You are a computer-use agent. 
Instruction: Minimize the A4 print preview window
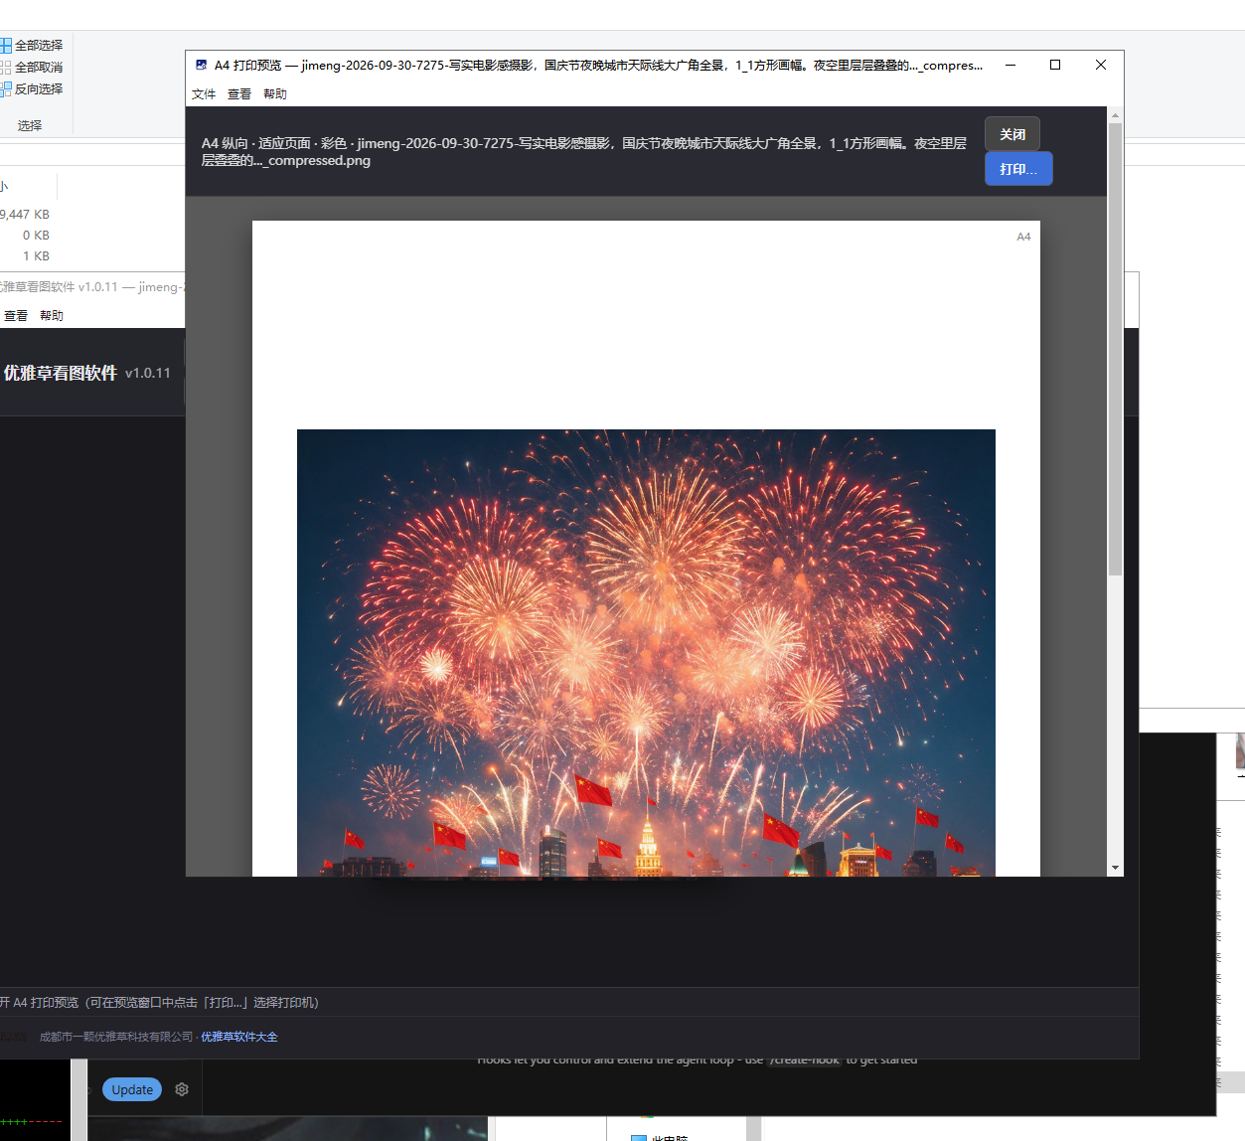(x=1011, y=65)
